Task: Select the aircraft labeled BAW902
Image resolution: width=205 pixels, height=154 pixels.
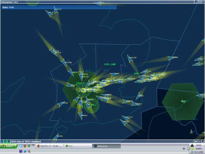Action: tap(135, 104)
